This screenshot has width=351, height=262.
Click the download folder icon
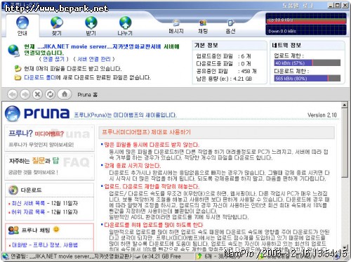[18, 77]
